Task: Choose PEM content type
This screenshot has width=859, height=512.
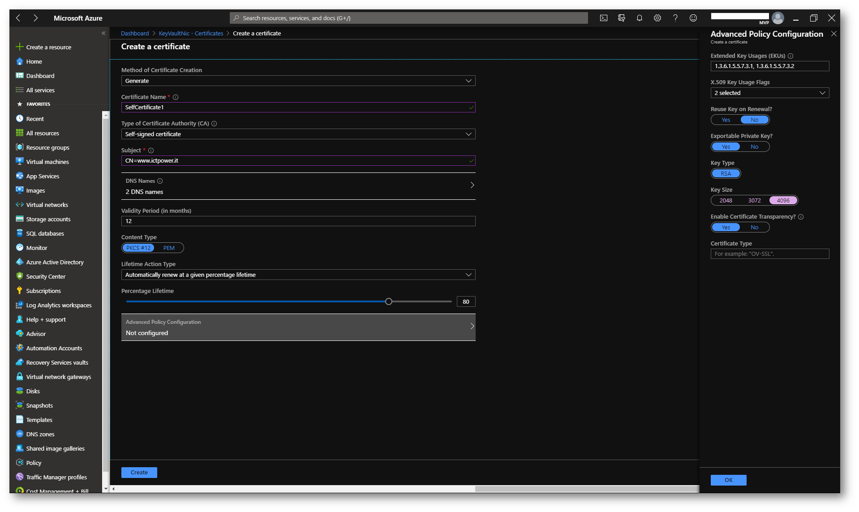Action: 169,248
